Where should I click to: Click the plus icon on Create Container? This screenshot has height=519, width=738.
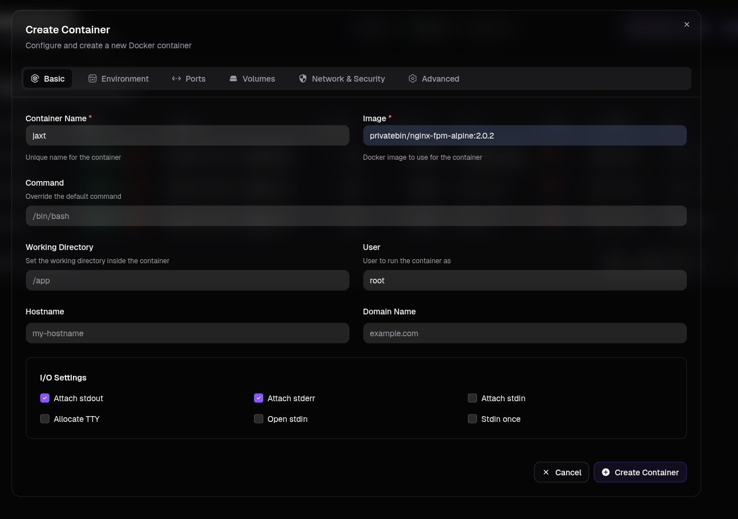tap(606, 472)
